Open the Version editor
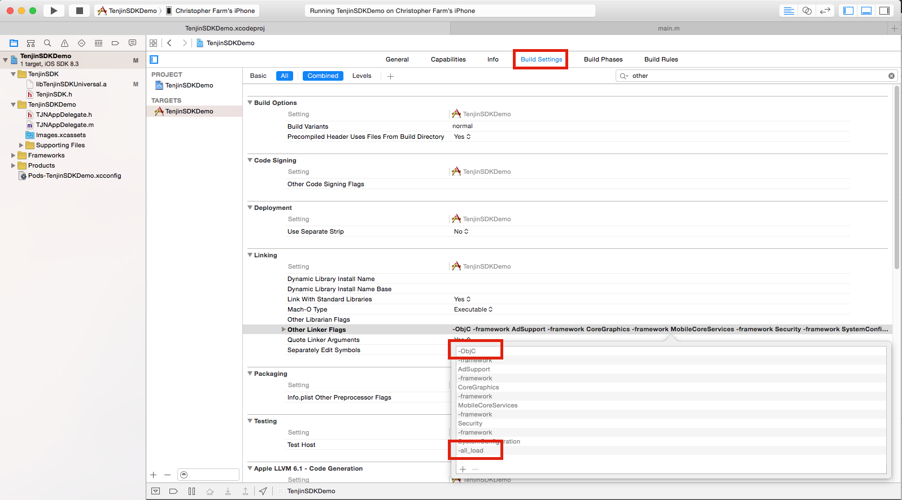This screenshot has height=500, width=902. pos(825,11)
